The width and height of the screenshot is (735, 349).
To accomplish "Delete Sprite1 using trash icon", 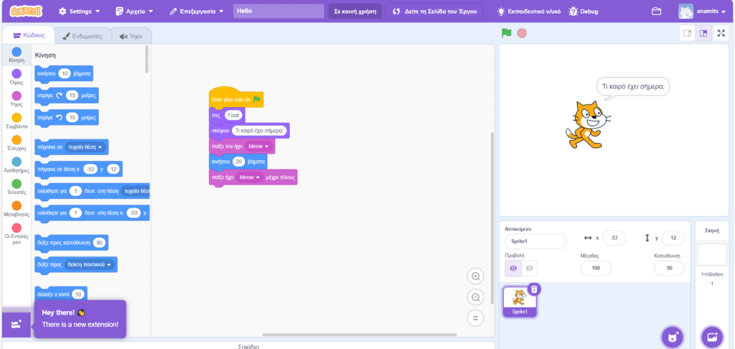I will pyautogui.click(x=534, y=289).
